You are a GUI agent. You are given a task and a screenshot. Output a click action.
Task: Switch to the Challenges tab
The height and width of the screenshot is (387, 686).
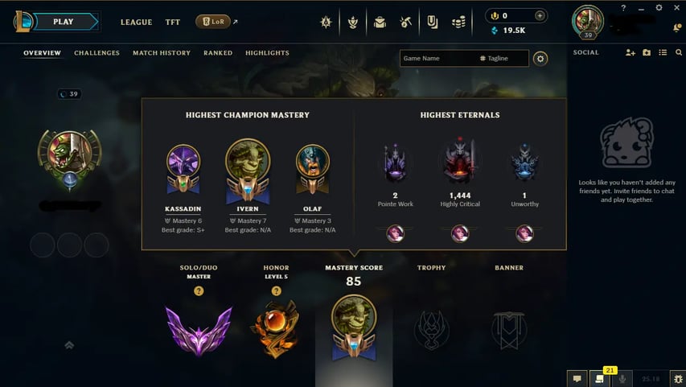pyautogui.click(x=97, y=53)
